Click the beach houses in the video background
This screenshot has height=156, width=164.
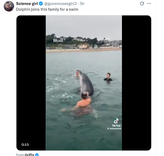(84, 43)
